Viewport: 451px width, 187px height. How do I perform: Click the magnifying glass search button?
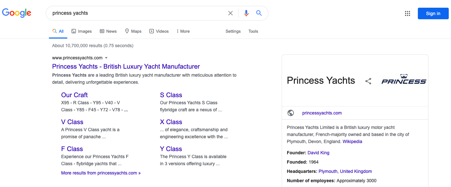259,13
